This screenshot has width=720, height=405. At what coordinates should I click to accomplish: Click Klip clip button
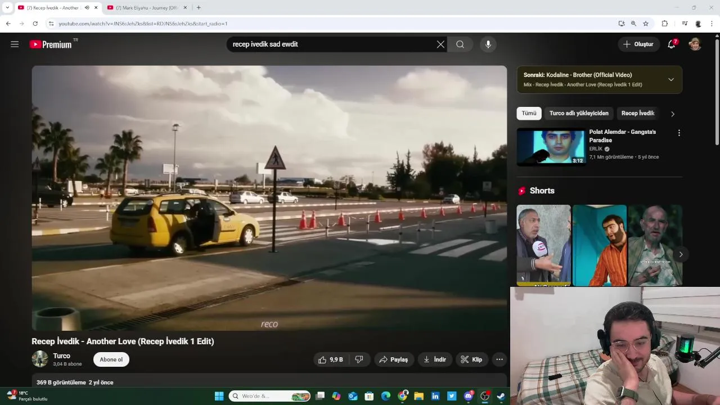[x=471, y=359]
